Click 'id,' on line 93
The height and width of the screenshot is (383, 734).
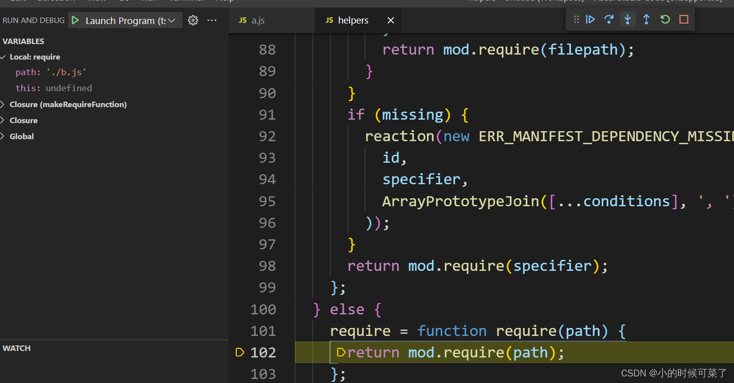[395, 158]
